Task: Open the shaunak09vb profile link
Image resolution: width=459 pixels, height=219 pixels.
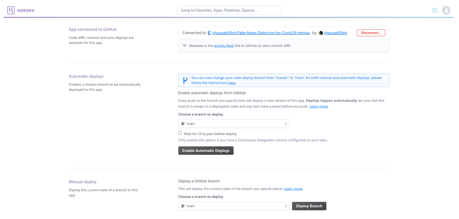Action: tap(335, 33)
